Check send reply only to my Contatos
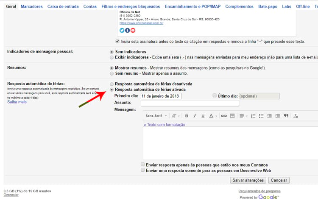The width and height of the screenshot is (318, 199). pos(142,165)
